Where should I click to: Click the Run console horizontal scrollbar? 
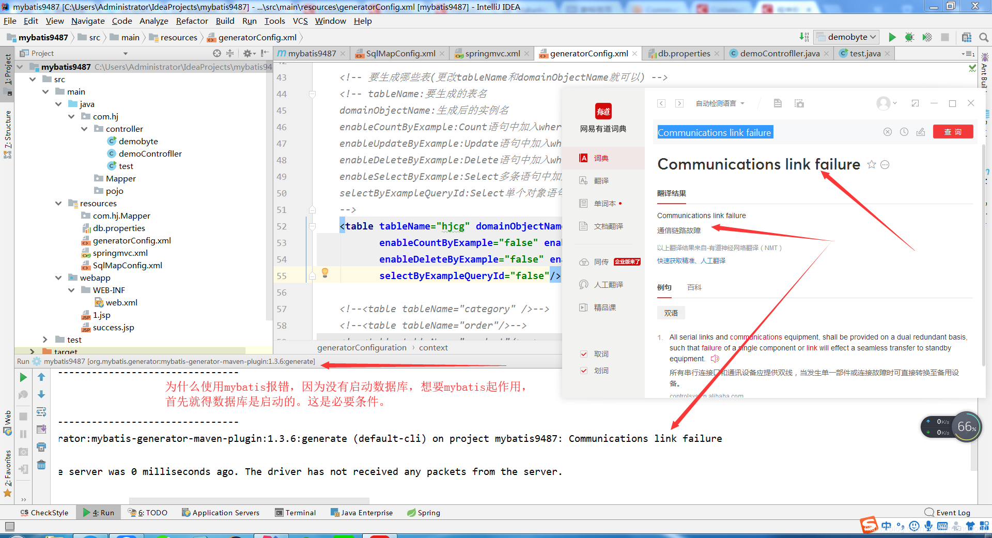coord(249,500)
